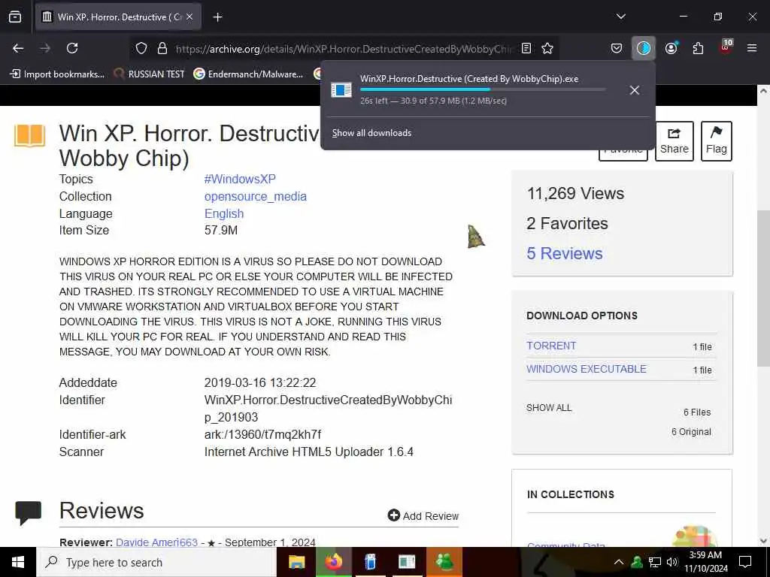770x577 pixels.
Task: Cancel the WinXP.Horror download
Action: click(635, 90)
